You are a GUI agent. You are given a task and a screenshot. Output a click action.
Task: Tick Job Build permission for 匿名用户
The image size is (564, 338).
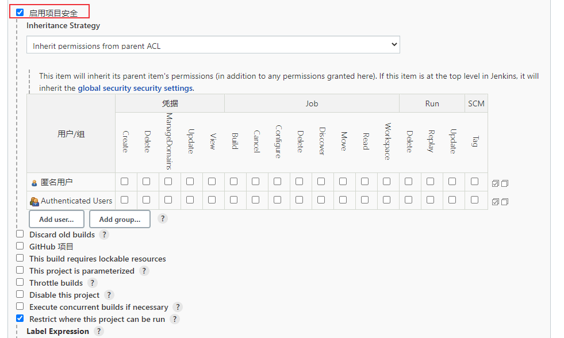click(x=234, y=182)
